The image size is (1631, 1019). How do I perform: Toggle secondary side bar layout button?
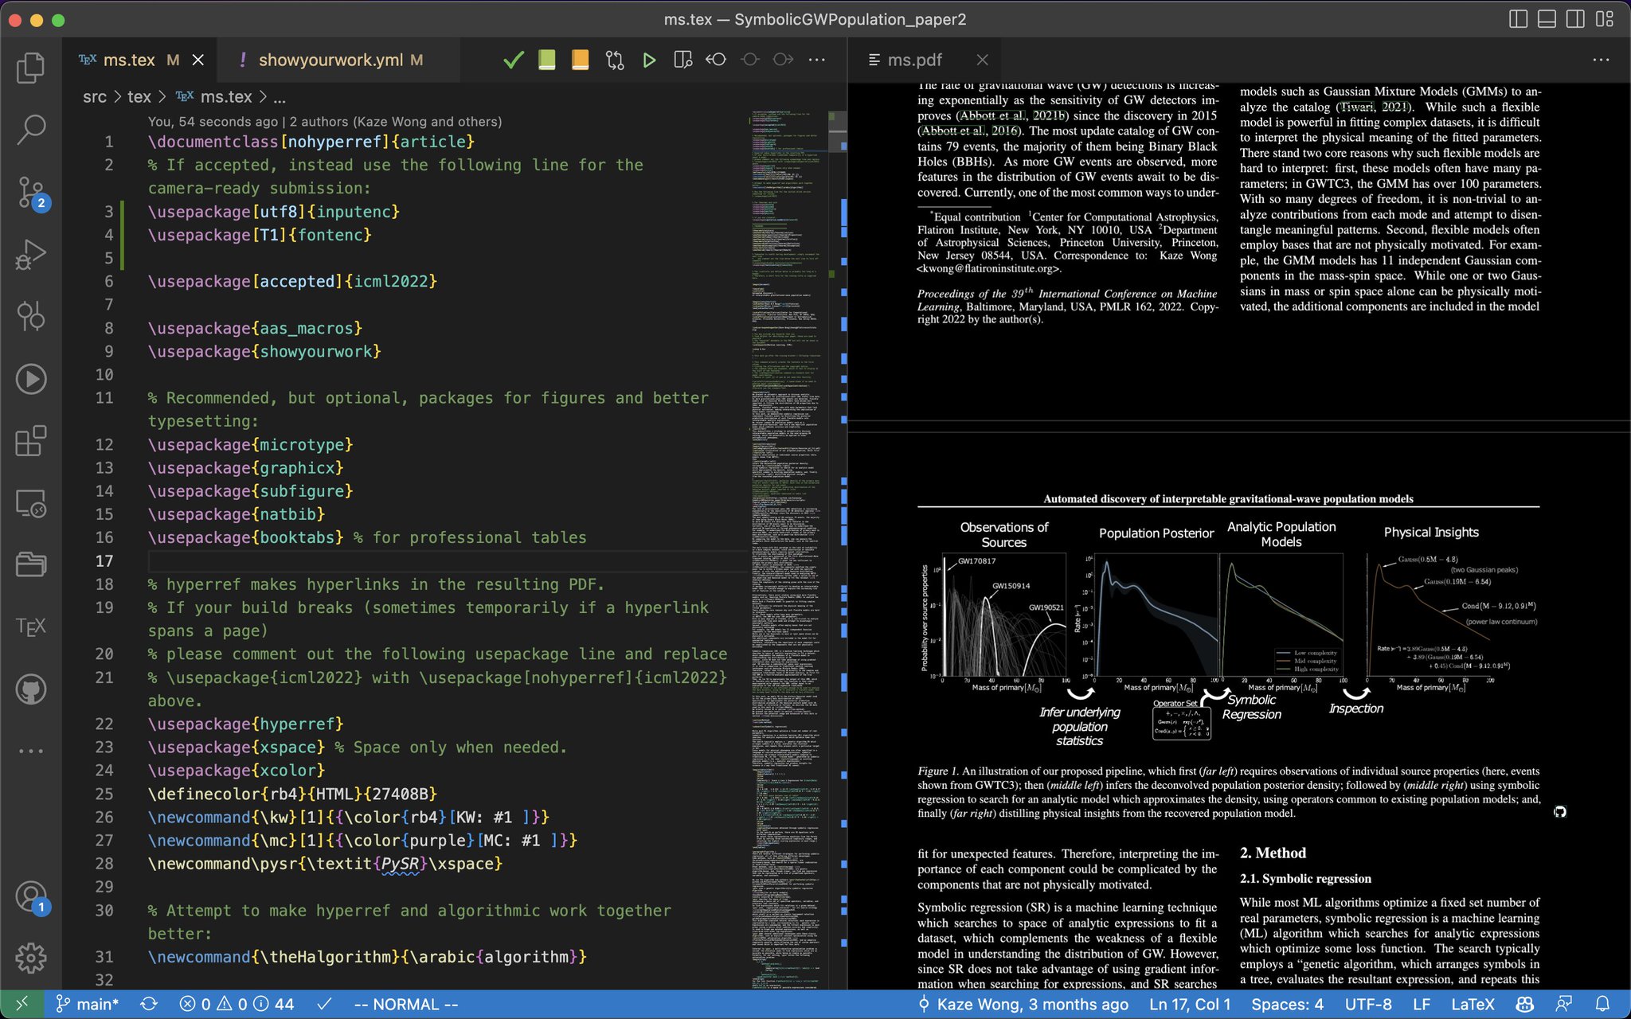[x=1575, y=19]
